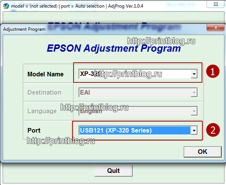Expand the disabled Destination dropdown arrow
226x185 pixels.
(194, 93)
